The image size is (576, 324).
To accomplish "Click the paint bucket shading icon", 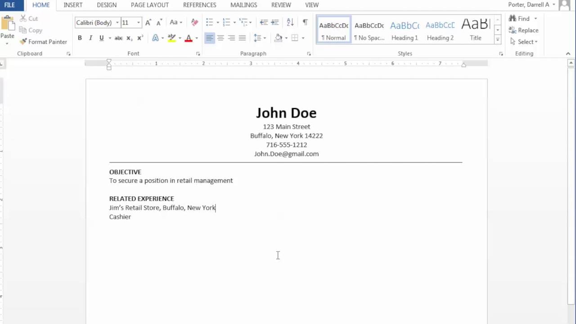I will pos(279,38).
